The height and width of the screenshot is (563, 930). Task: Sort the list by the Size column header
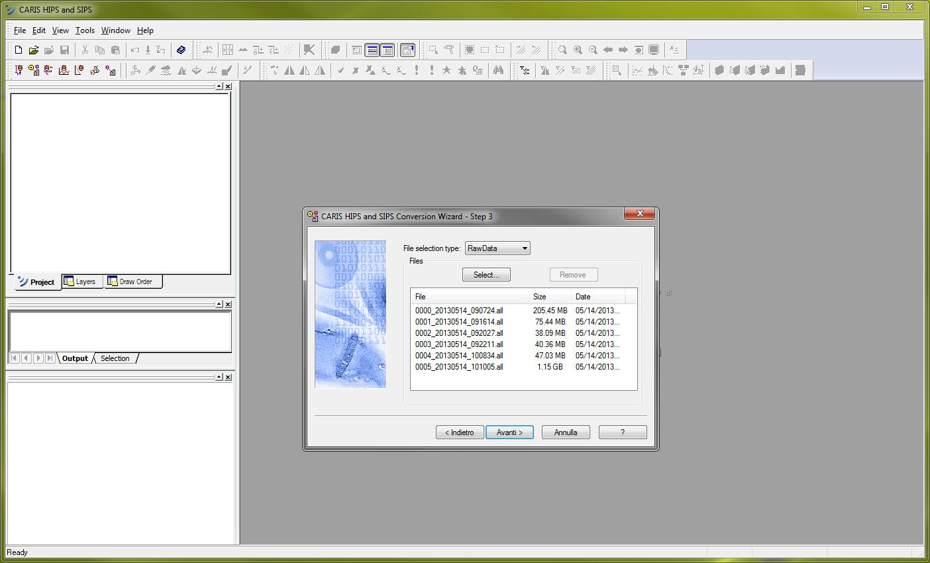pos(550,297)
